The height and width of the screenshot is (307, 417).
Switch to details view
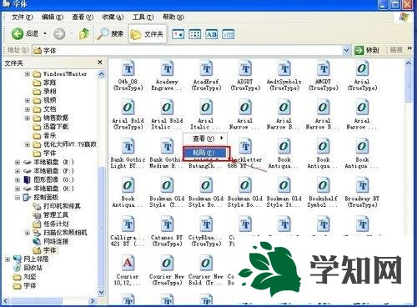coord(229,34)
